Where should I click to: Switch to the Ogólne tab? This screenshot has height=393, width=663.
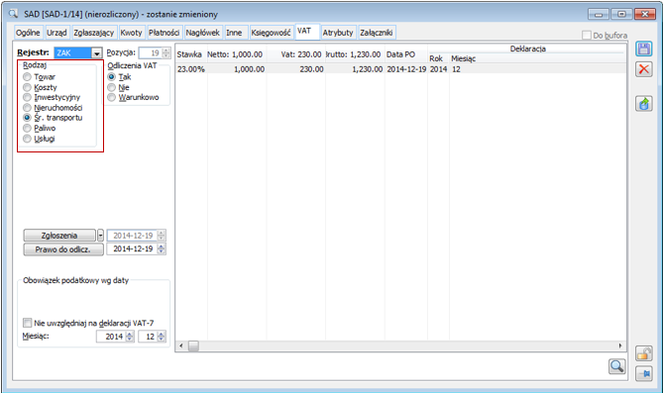[x=28, y=33]
